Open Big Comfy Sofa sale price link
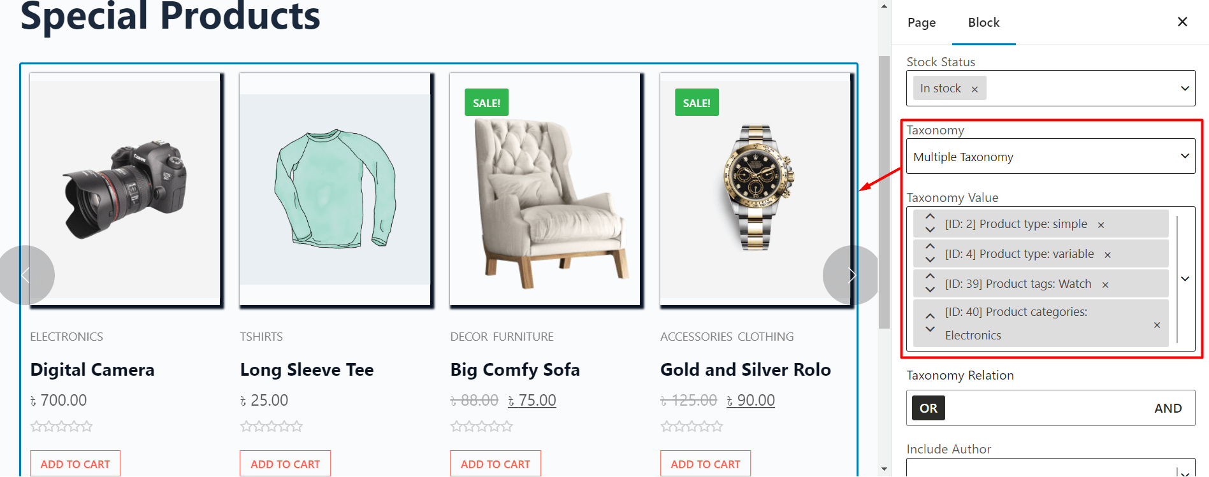 point(532,400)
